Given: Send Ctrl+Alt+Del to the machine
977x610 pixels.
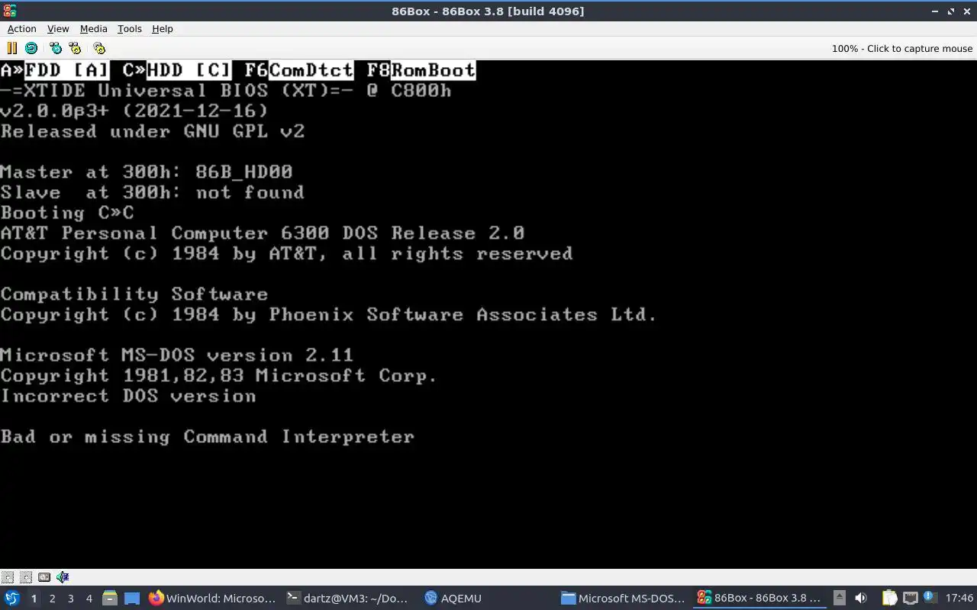Looking at the screenshot, I should (56, 48).
